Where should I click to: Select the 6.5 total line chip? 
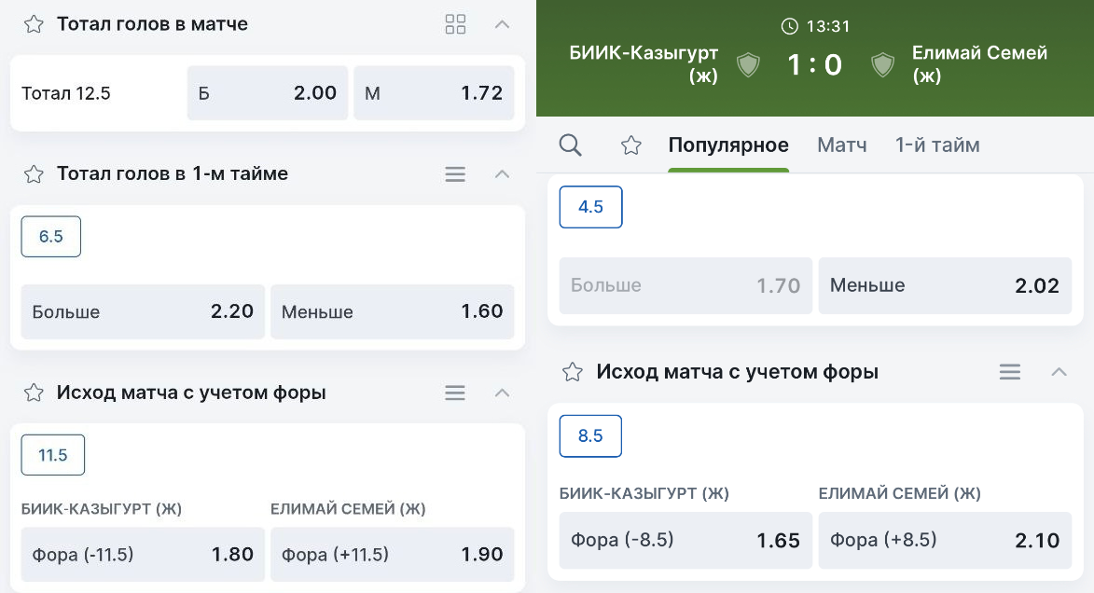point(51,237)
